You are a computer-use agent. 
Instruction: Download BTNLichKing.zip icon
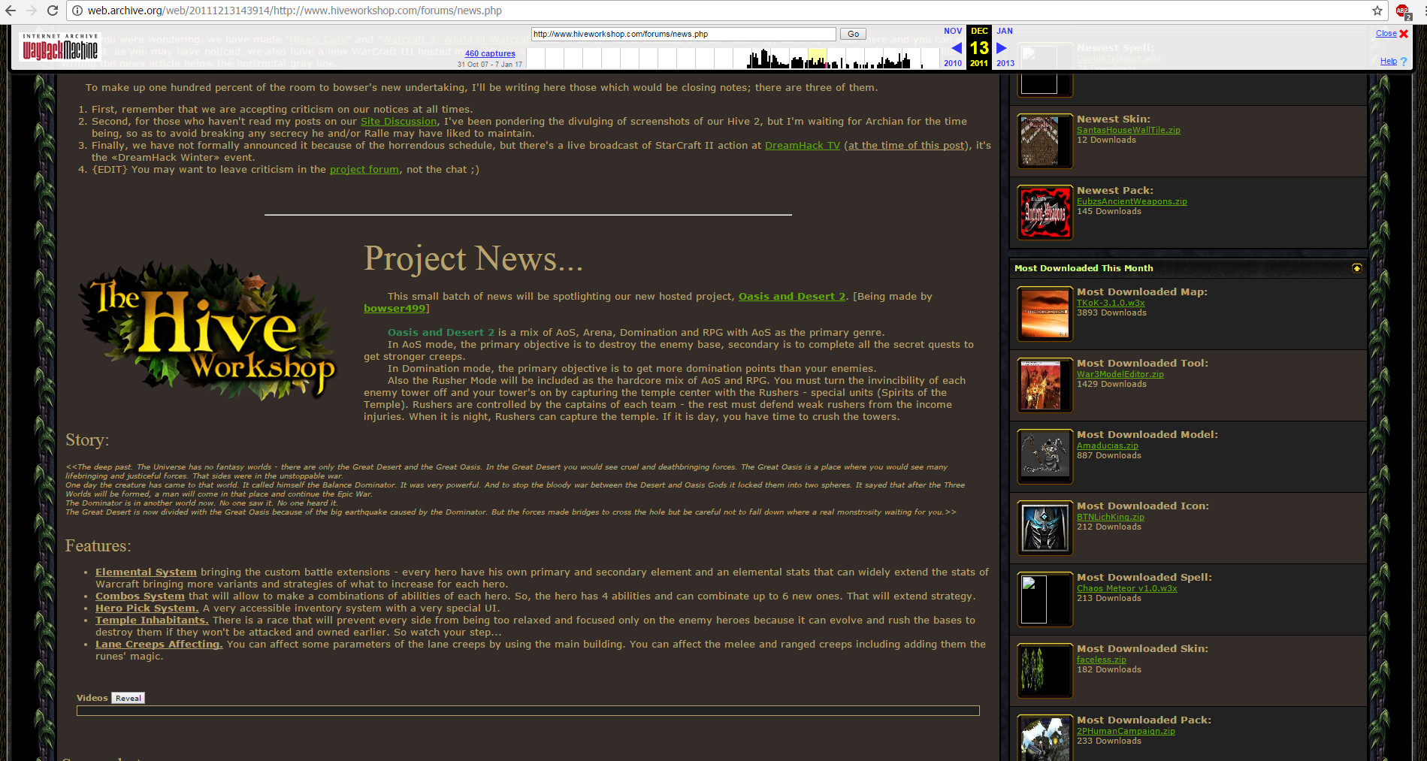pos(1111,517)
